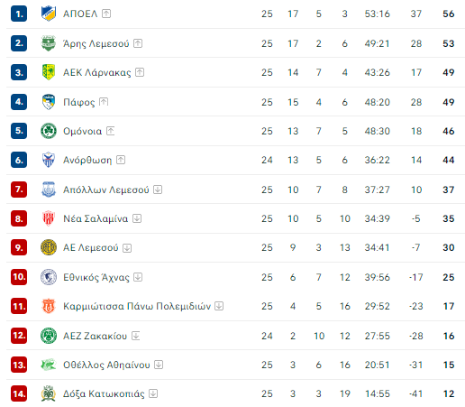Open the Εθνικός Άχνας team link

coord(96,277)
